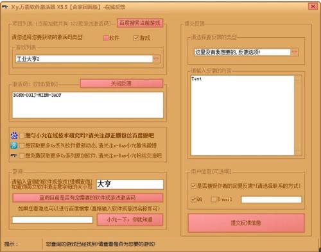Click the activation code BGNH-OO1J-WIEN-3A0F
Screen dimensions: 321x252
(37, 95)
